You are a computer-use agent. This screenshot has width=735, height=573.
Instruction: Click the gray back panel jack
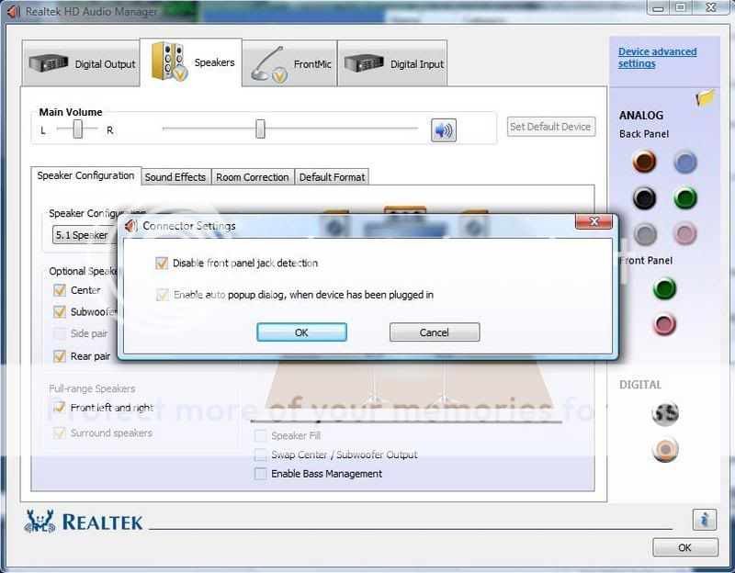[x=645, y=234]
